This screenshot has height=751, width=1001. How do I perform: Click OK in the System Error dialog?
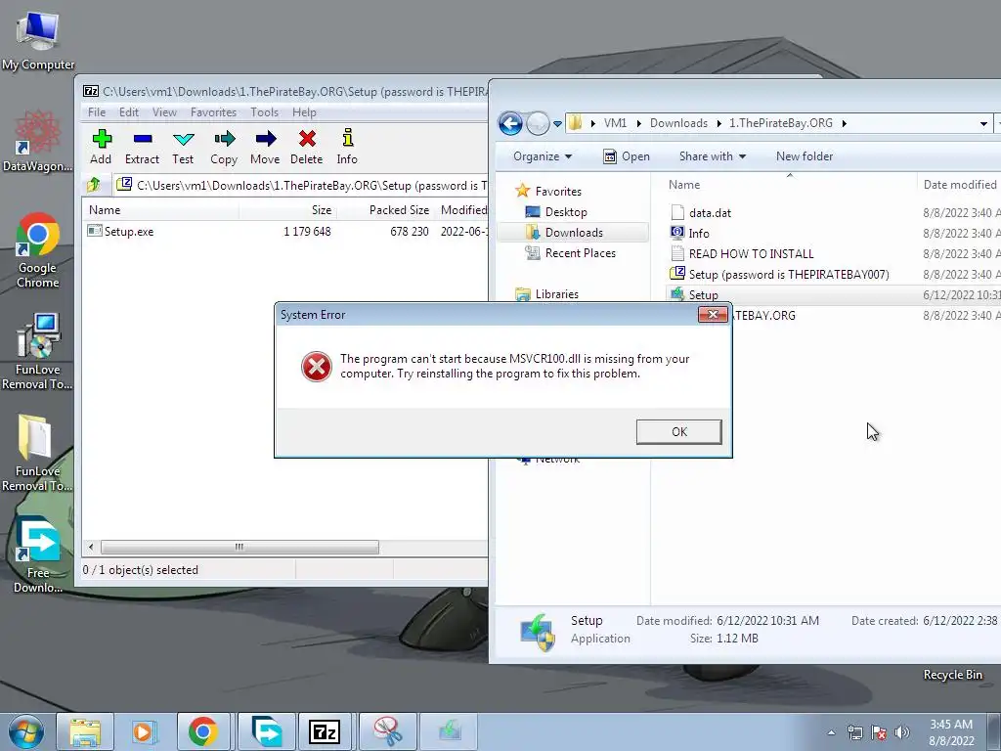point(679,431)
